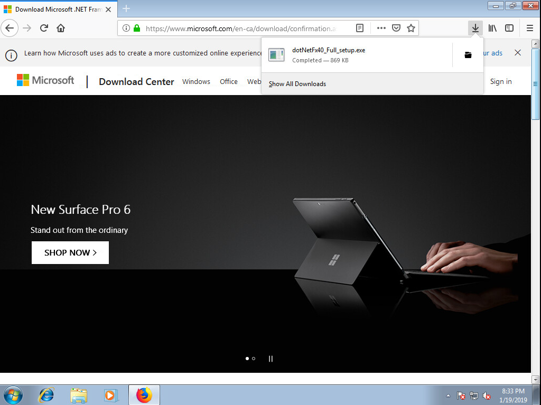Click the info icon in ads banner
This screenshot has height=405, width=541.
(11, 55)
